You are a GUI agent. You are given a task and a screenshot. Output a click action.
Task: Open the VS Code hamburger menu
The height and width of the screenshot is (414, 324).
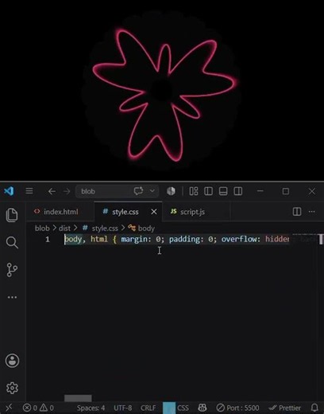pyautogui.click(x=29, y=191)
